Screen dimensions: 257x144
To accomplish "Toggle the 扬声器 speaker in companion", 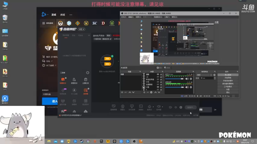I will click(x=159, y=108).
